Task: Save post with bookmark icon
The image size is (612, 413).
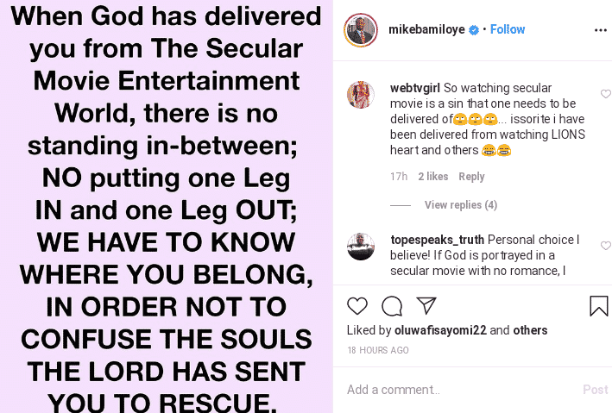Action: 599,306
